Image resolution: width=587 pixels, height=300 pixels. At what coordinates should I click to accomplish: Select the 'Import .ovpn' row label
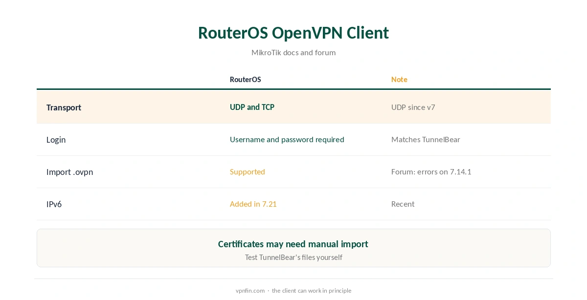point(69,172)
